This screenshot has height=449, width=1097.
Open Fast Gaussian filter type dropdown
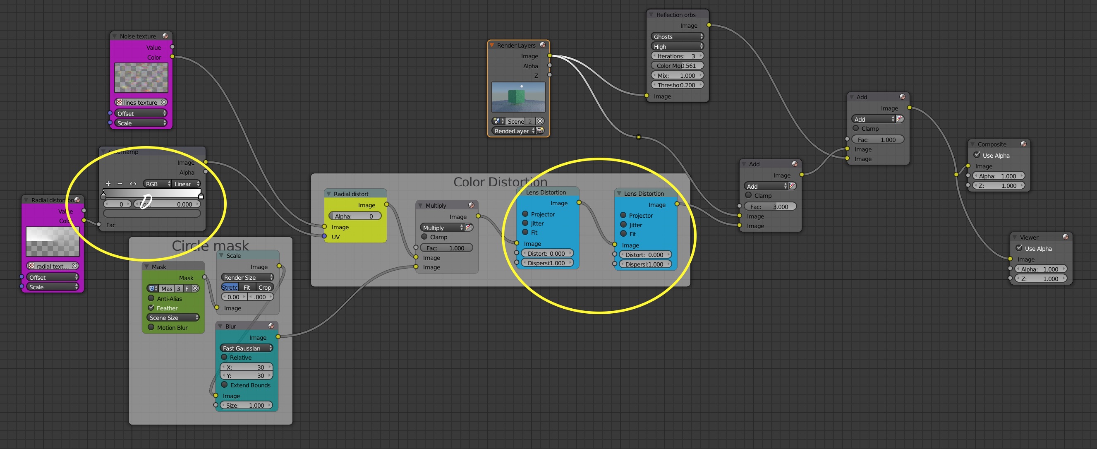pyautogui.click(x=247, y=348)
